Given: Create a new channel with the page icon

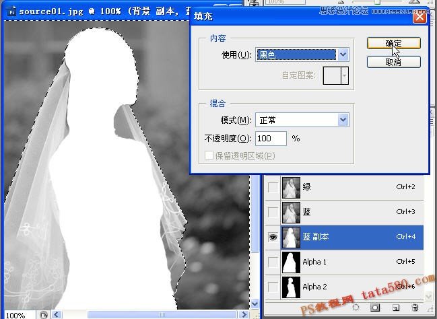Looking at the screenshot, I should click(x=396, y=308).
